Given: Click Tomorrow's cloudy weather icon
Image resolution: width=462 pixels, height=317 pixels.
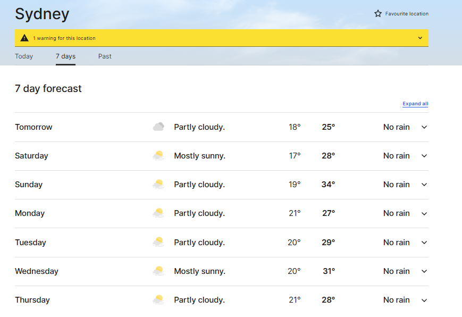Looking at the screenshot, I should pos(158,127).
